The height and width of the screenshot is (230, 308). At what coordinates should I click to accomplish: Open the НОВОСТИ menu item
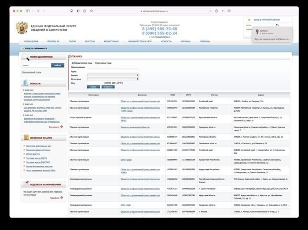pos(166,41)
